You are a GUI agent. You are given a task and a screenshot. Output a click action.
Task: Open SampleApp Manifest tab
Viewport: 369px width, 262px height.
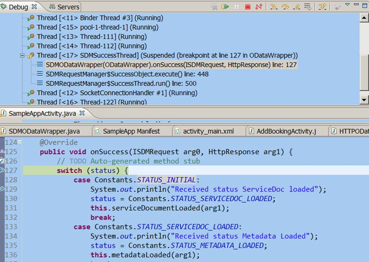click(131, 131)
